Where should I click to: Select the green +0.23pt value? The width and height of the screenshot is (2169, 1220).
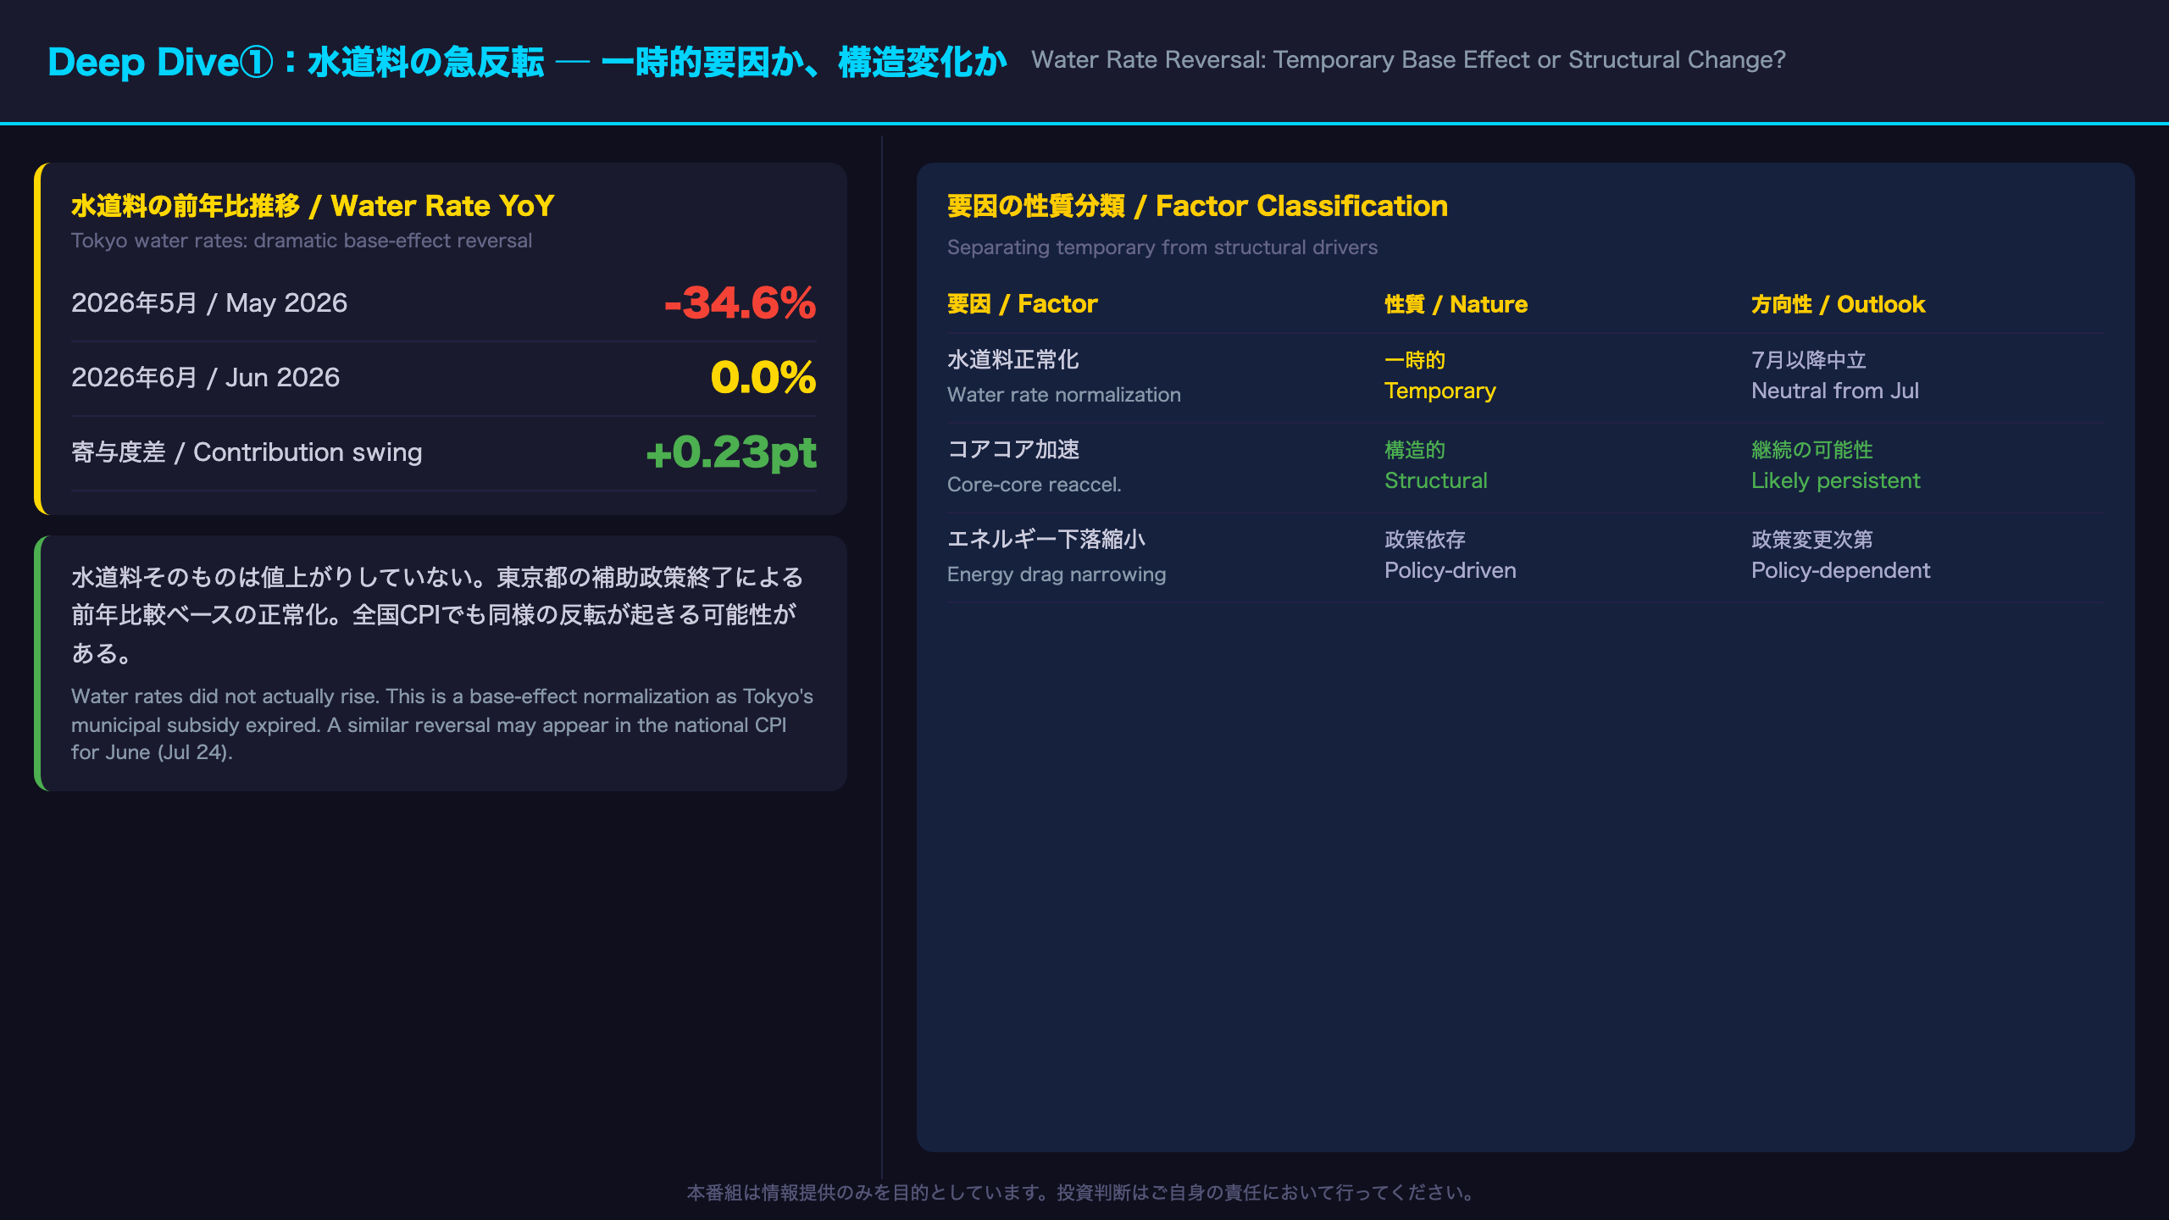click(731, 452)
